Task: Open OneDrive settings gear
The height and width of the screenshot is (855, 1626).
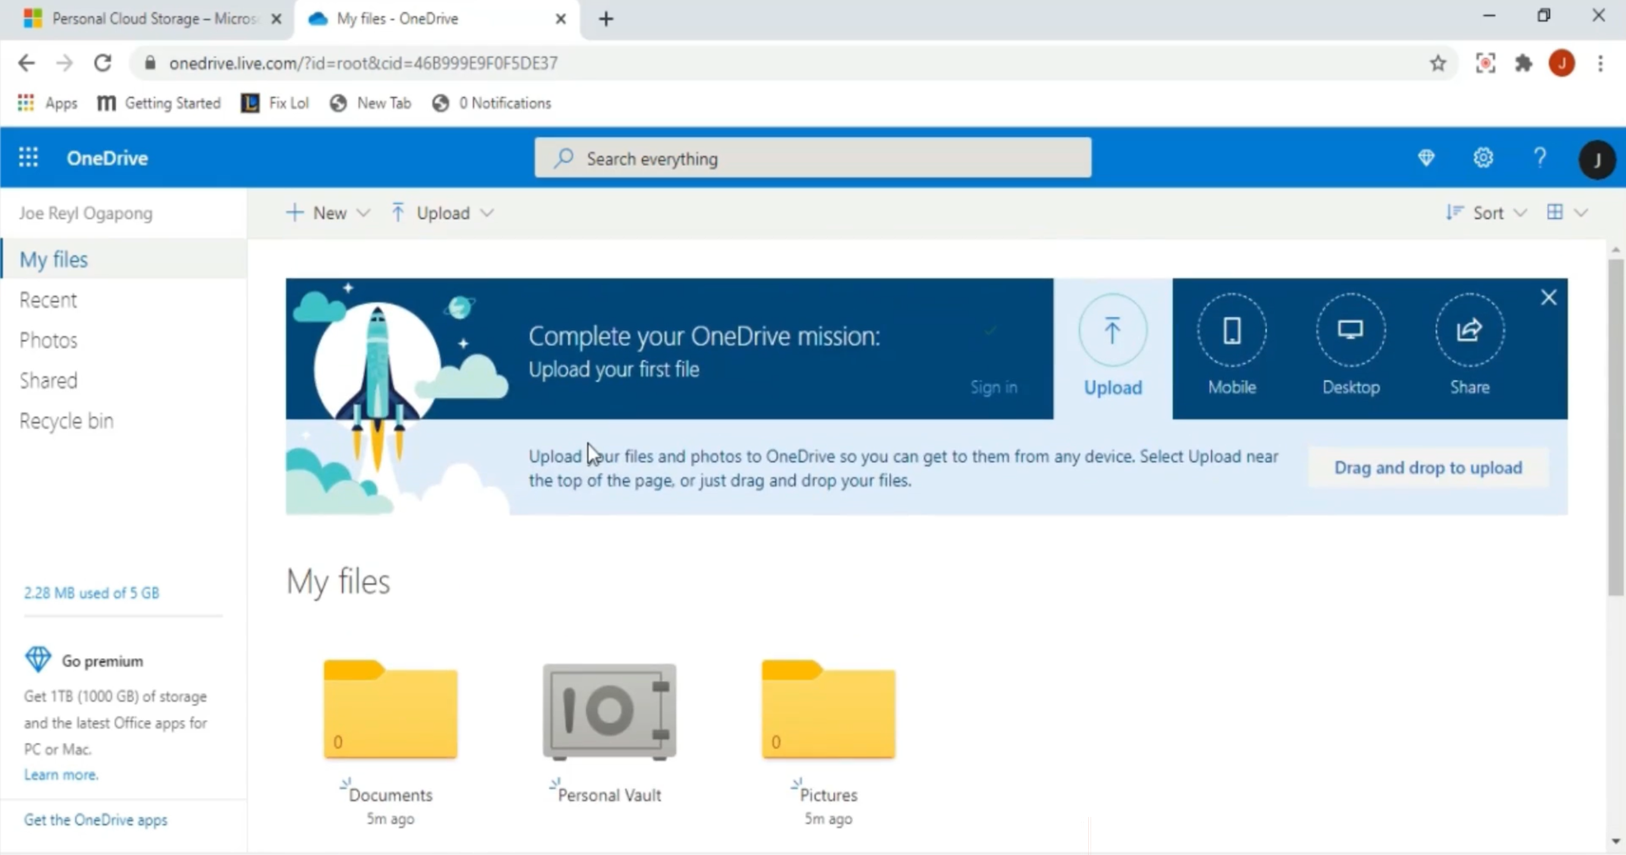Action: point(1483,157)
